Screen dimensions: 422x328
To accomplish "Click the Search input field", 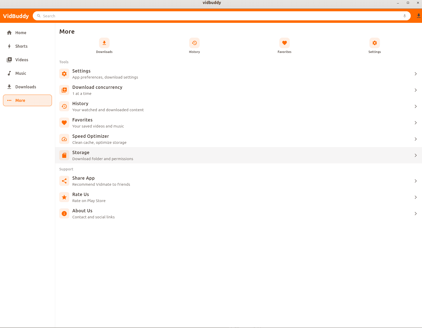I will 222,16.
